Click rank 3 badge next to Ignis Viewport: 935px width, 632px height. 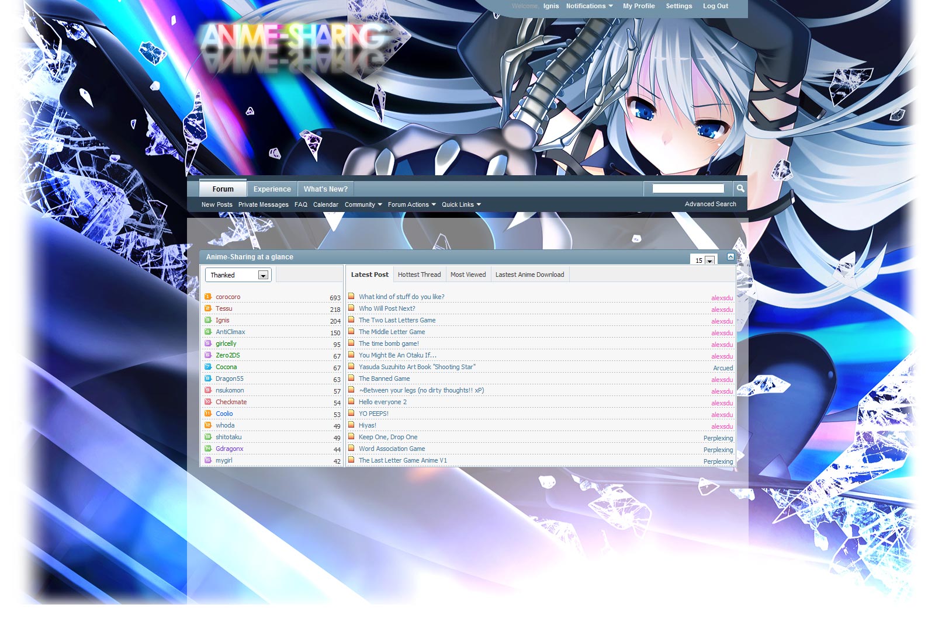pyautogui.click(x=207, y=320)
